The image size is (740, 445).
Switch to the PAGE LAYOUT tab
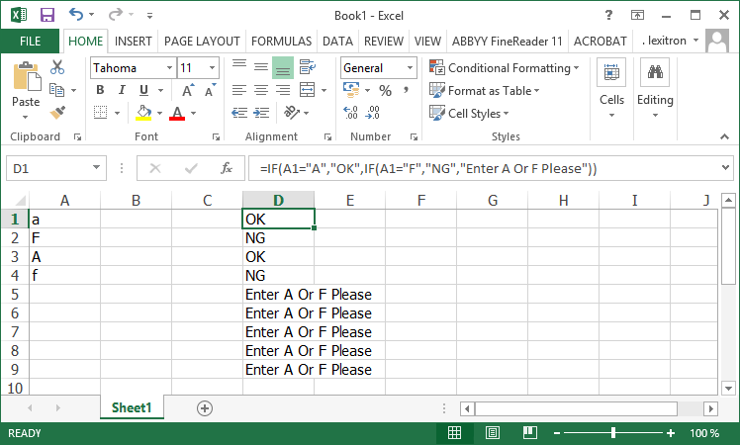point(202,42)
